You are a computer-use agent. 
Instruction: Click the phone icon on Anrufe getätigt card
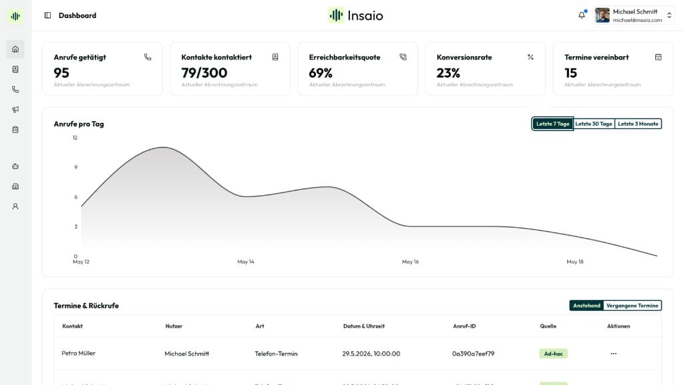(148, 57)
